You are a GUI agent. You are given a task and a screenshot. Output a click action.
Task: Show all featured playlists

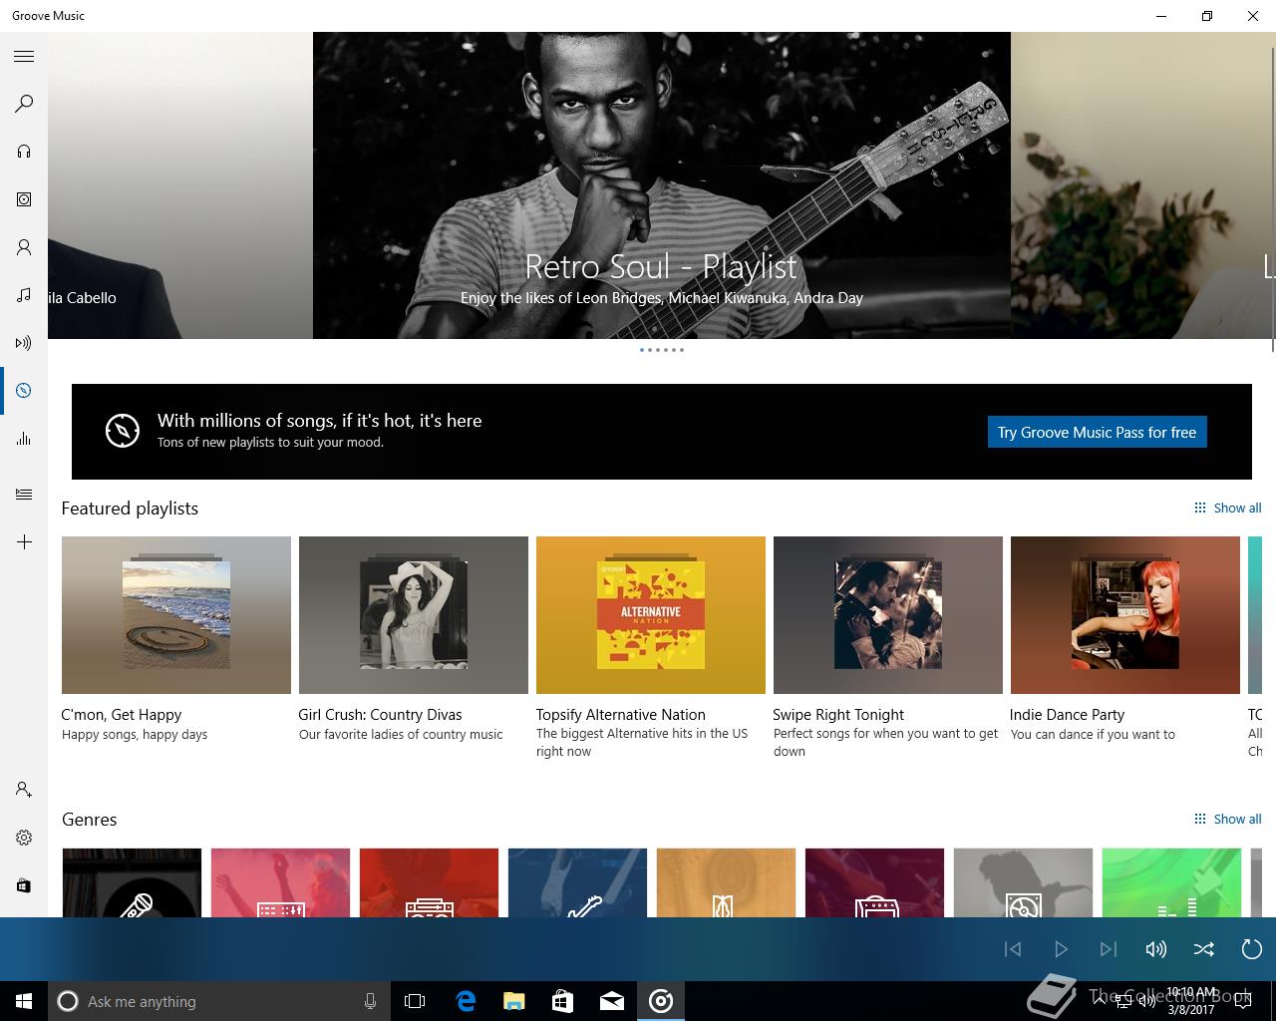click(x=1228, y=508)
